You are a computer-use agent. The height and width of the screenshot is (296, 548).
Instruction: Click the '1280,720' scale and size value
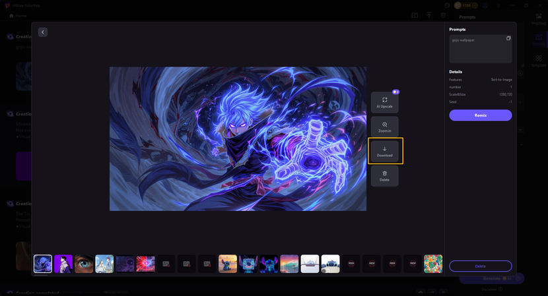click(505, 94)
